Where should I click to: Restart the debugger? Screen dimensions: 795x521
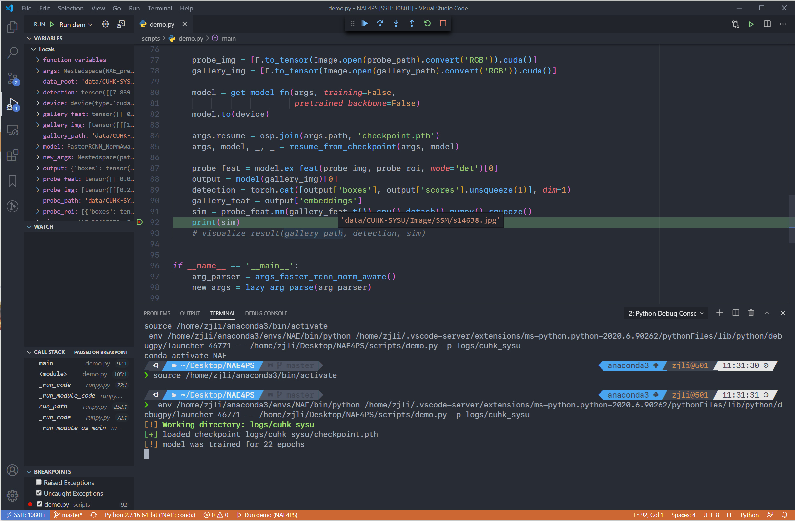[x=428, y=23]
